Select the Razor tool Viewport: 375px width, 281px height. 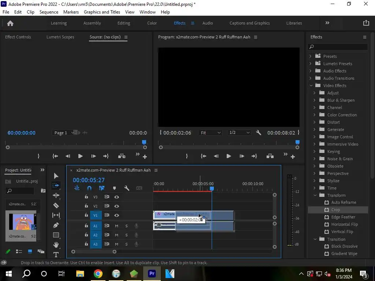(56, 206)
